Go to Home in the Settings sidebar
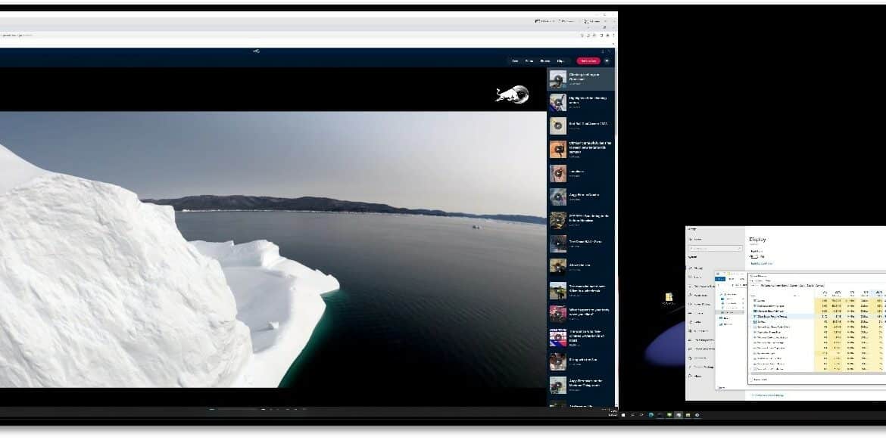Viewport: 886px width, 440px height. pyautogui.click(x=697, y=239)
